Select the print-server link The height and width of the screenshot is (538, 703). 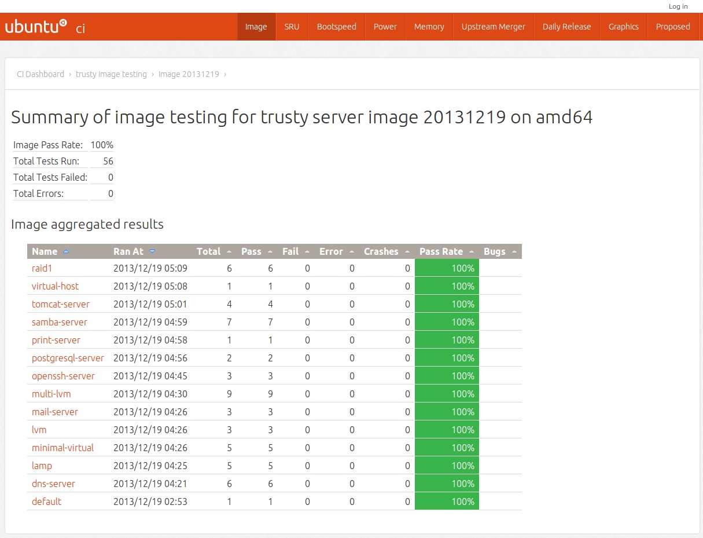pyautogui.click(x=56, y=340)
